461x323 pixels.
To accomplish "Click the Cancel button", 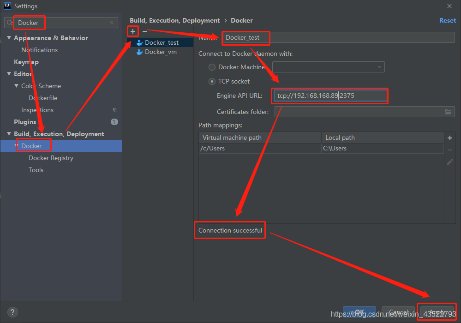I will pos(398,311).
